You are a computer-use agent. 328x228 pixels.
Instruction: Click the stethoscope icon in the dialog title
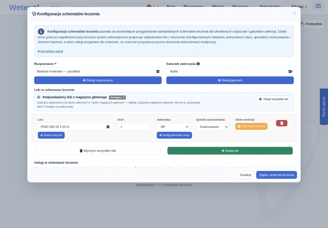(x=34, y=14)
